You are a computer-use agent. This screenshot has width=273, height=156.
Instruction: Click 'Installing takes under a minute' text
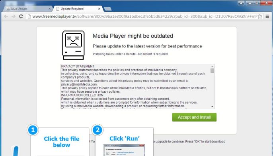click(130, 54)
